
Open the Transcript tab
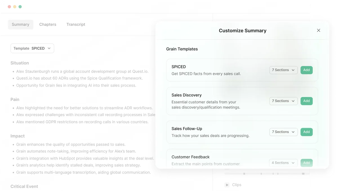pyautogui.click(x=75, y=24)
